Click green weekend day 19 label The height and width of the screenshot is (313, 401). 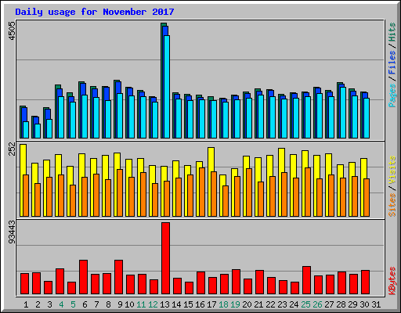pos(235,304)
